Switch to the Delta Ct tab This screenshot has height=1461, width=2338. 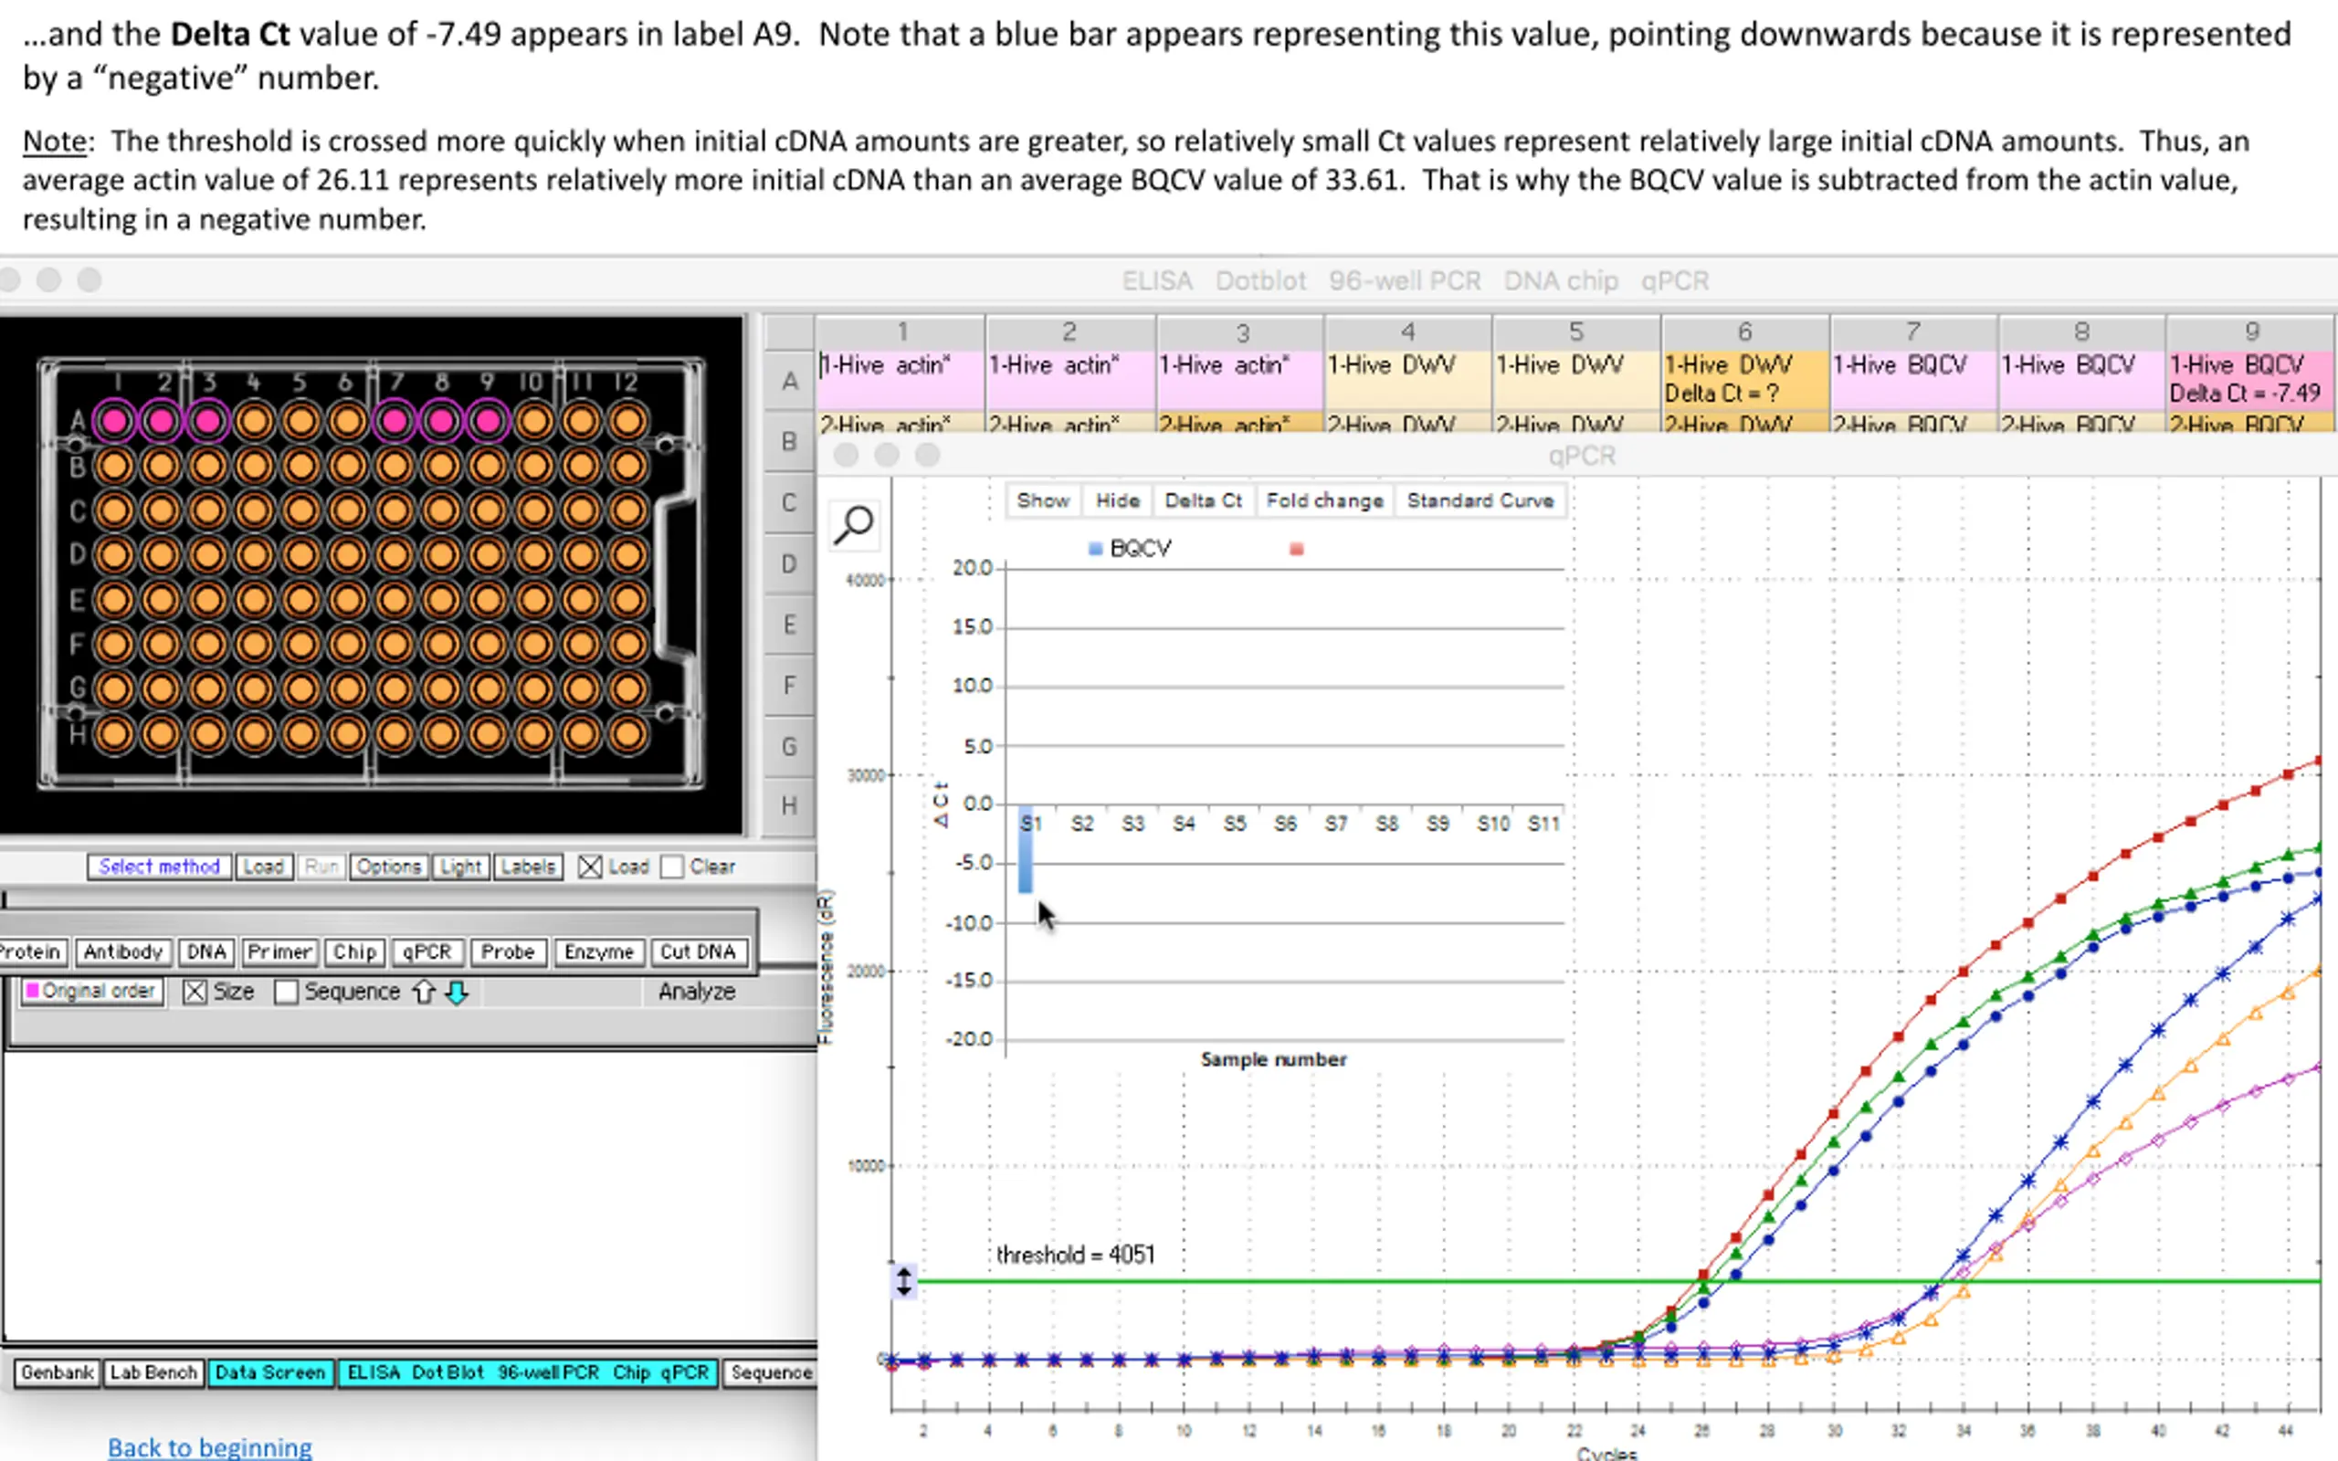click(x=1203, y=500)
